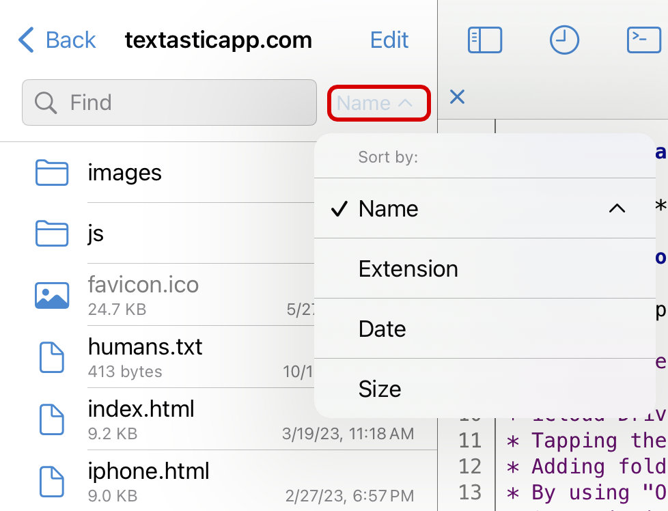668x511 pixels.
Task: Click the index.html document icon
Action: (x=51, y=419)
